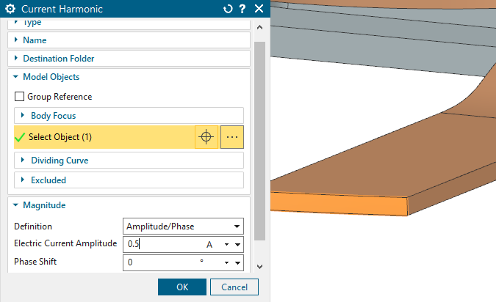Screen dimensions: 496x302
Task: Click the gear icon in dialog title
Action: (11, 10)
